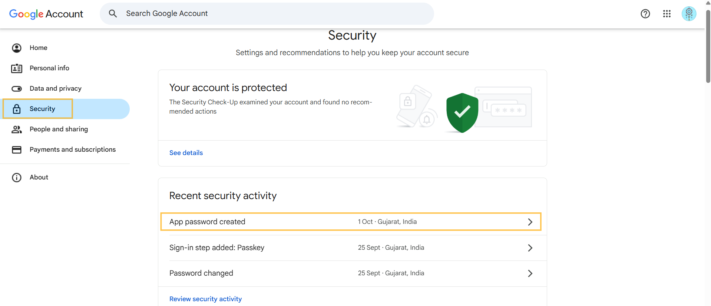Open the Password changed activity
The height and width of the screenshot is (306, 711).
pos(353,273)
